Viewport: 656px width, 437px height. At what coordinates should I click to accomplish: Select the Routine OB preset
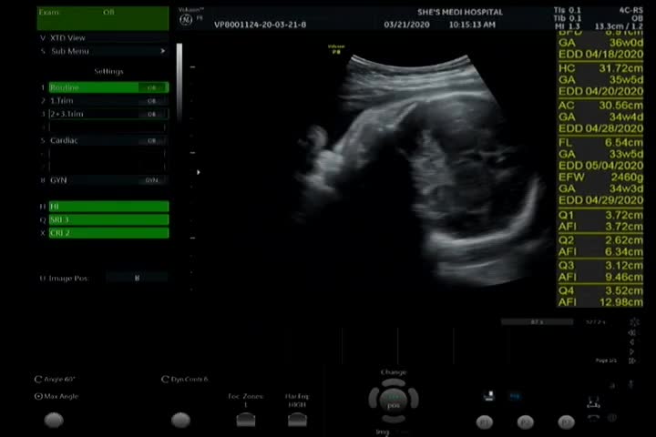pyautogui.click(x=103, y=87)
